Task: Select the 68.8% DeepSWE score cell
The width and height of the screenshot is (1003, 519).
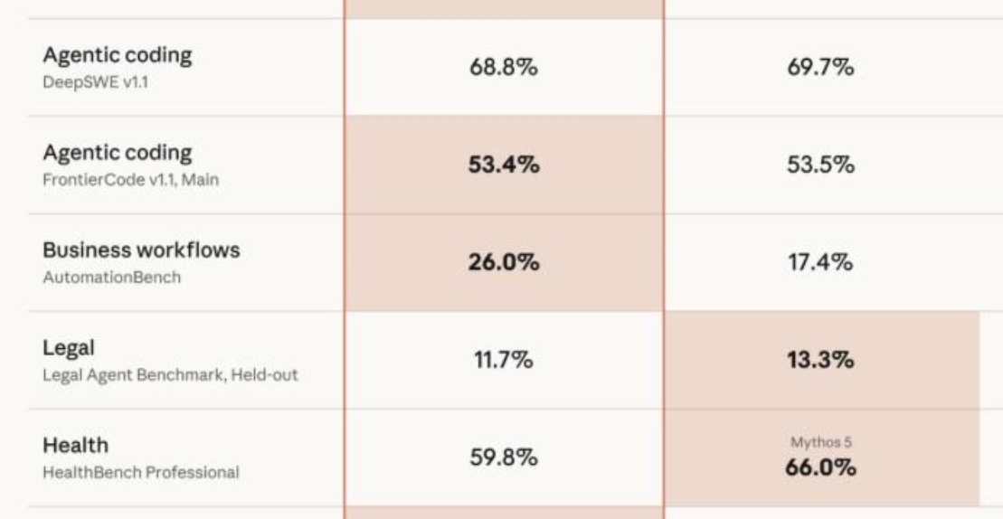Action: pyautogui.click(x=504, y=67)
